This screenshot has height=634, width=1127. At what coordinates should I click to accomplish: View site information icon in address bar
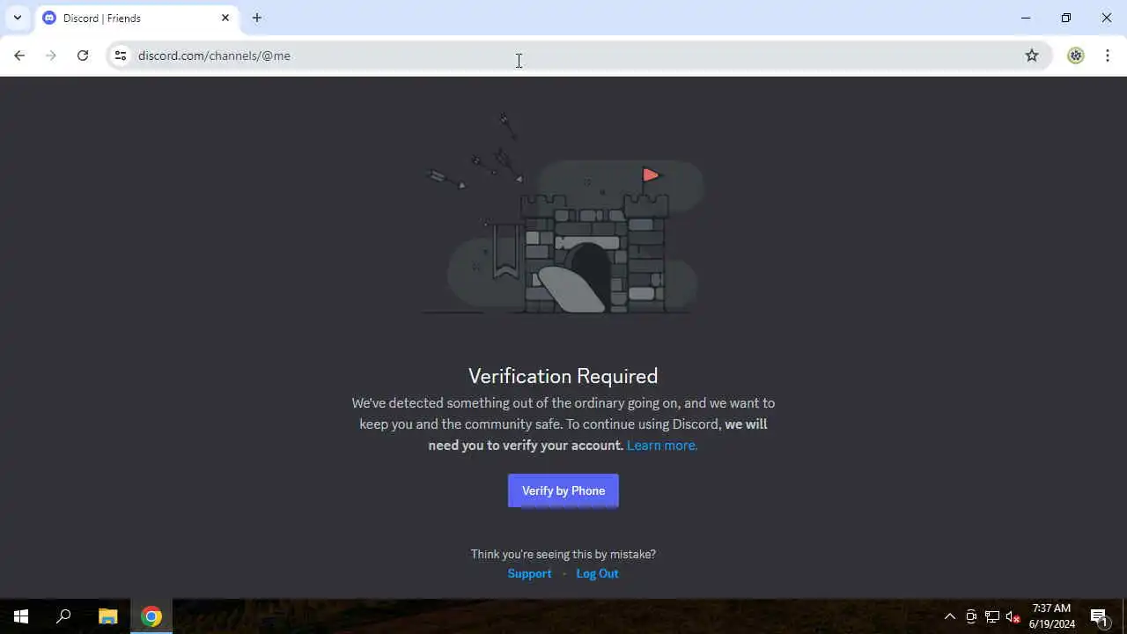point(121,55)
